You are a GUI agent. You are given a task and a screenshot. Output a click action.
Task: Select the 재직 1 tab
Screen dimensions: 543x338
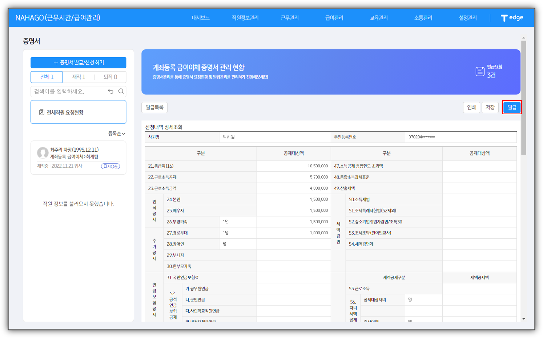pyautogui.click(x=79, y=77)
